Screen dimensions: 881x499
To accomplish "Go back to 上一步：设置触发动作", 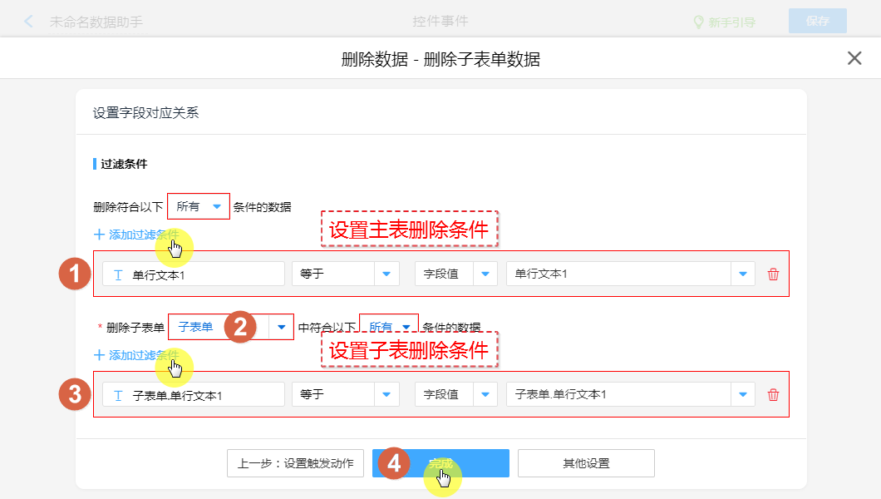I will [295, 463].
